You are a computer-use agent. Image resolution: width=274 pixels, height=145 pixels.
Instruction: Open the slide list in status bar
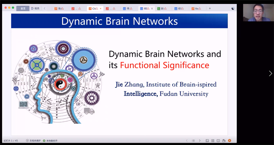click(193, 141)
